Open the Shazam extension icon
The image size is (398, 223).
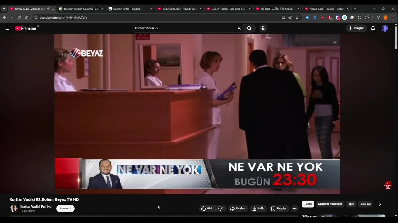tap(307, 18)
